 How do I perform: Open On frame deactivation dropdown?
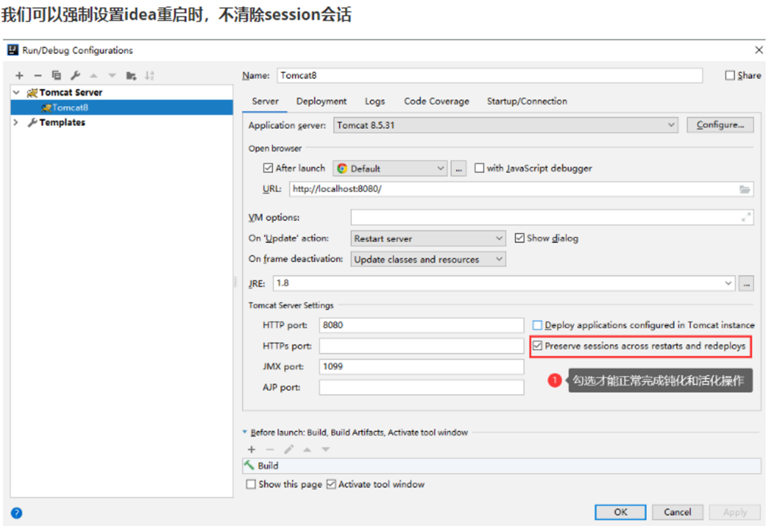click(428, 259)
